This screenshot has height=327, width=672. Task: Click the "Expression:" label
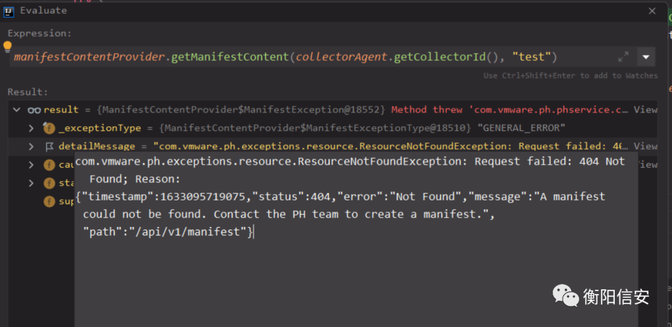(40, 34)
